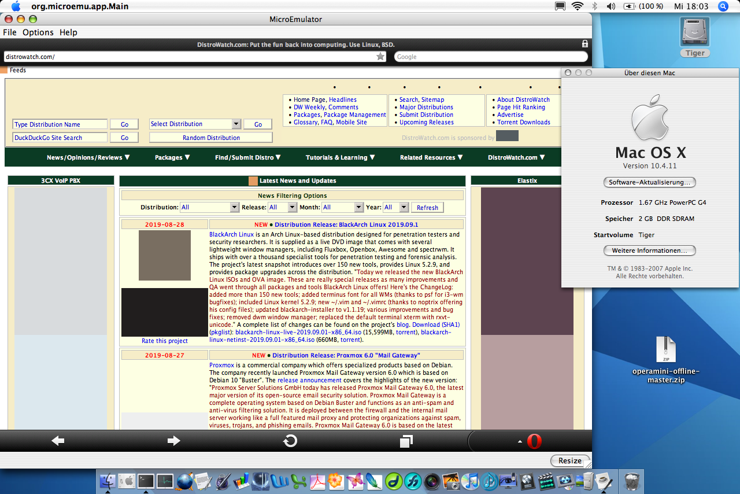Screen dimensions: 740x494
Task: Launch Flash from the Dock
Action: (x=413, y=481)
